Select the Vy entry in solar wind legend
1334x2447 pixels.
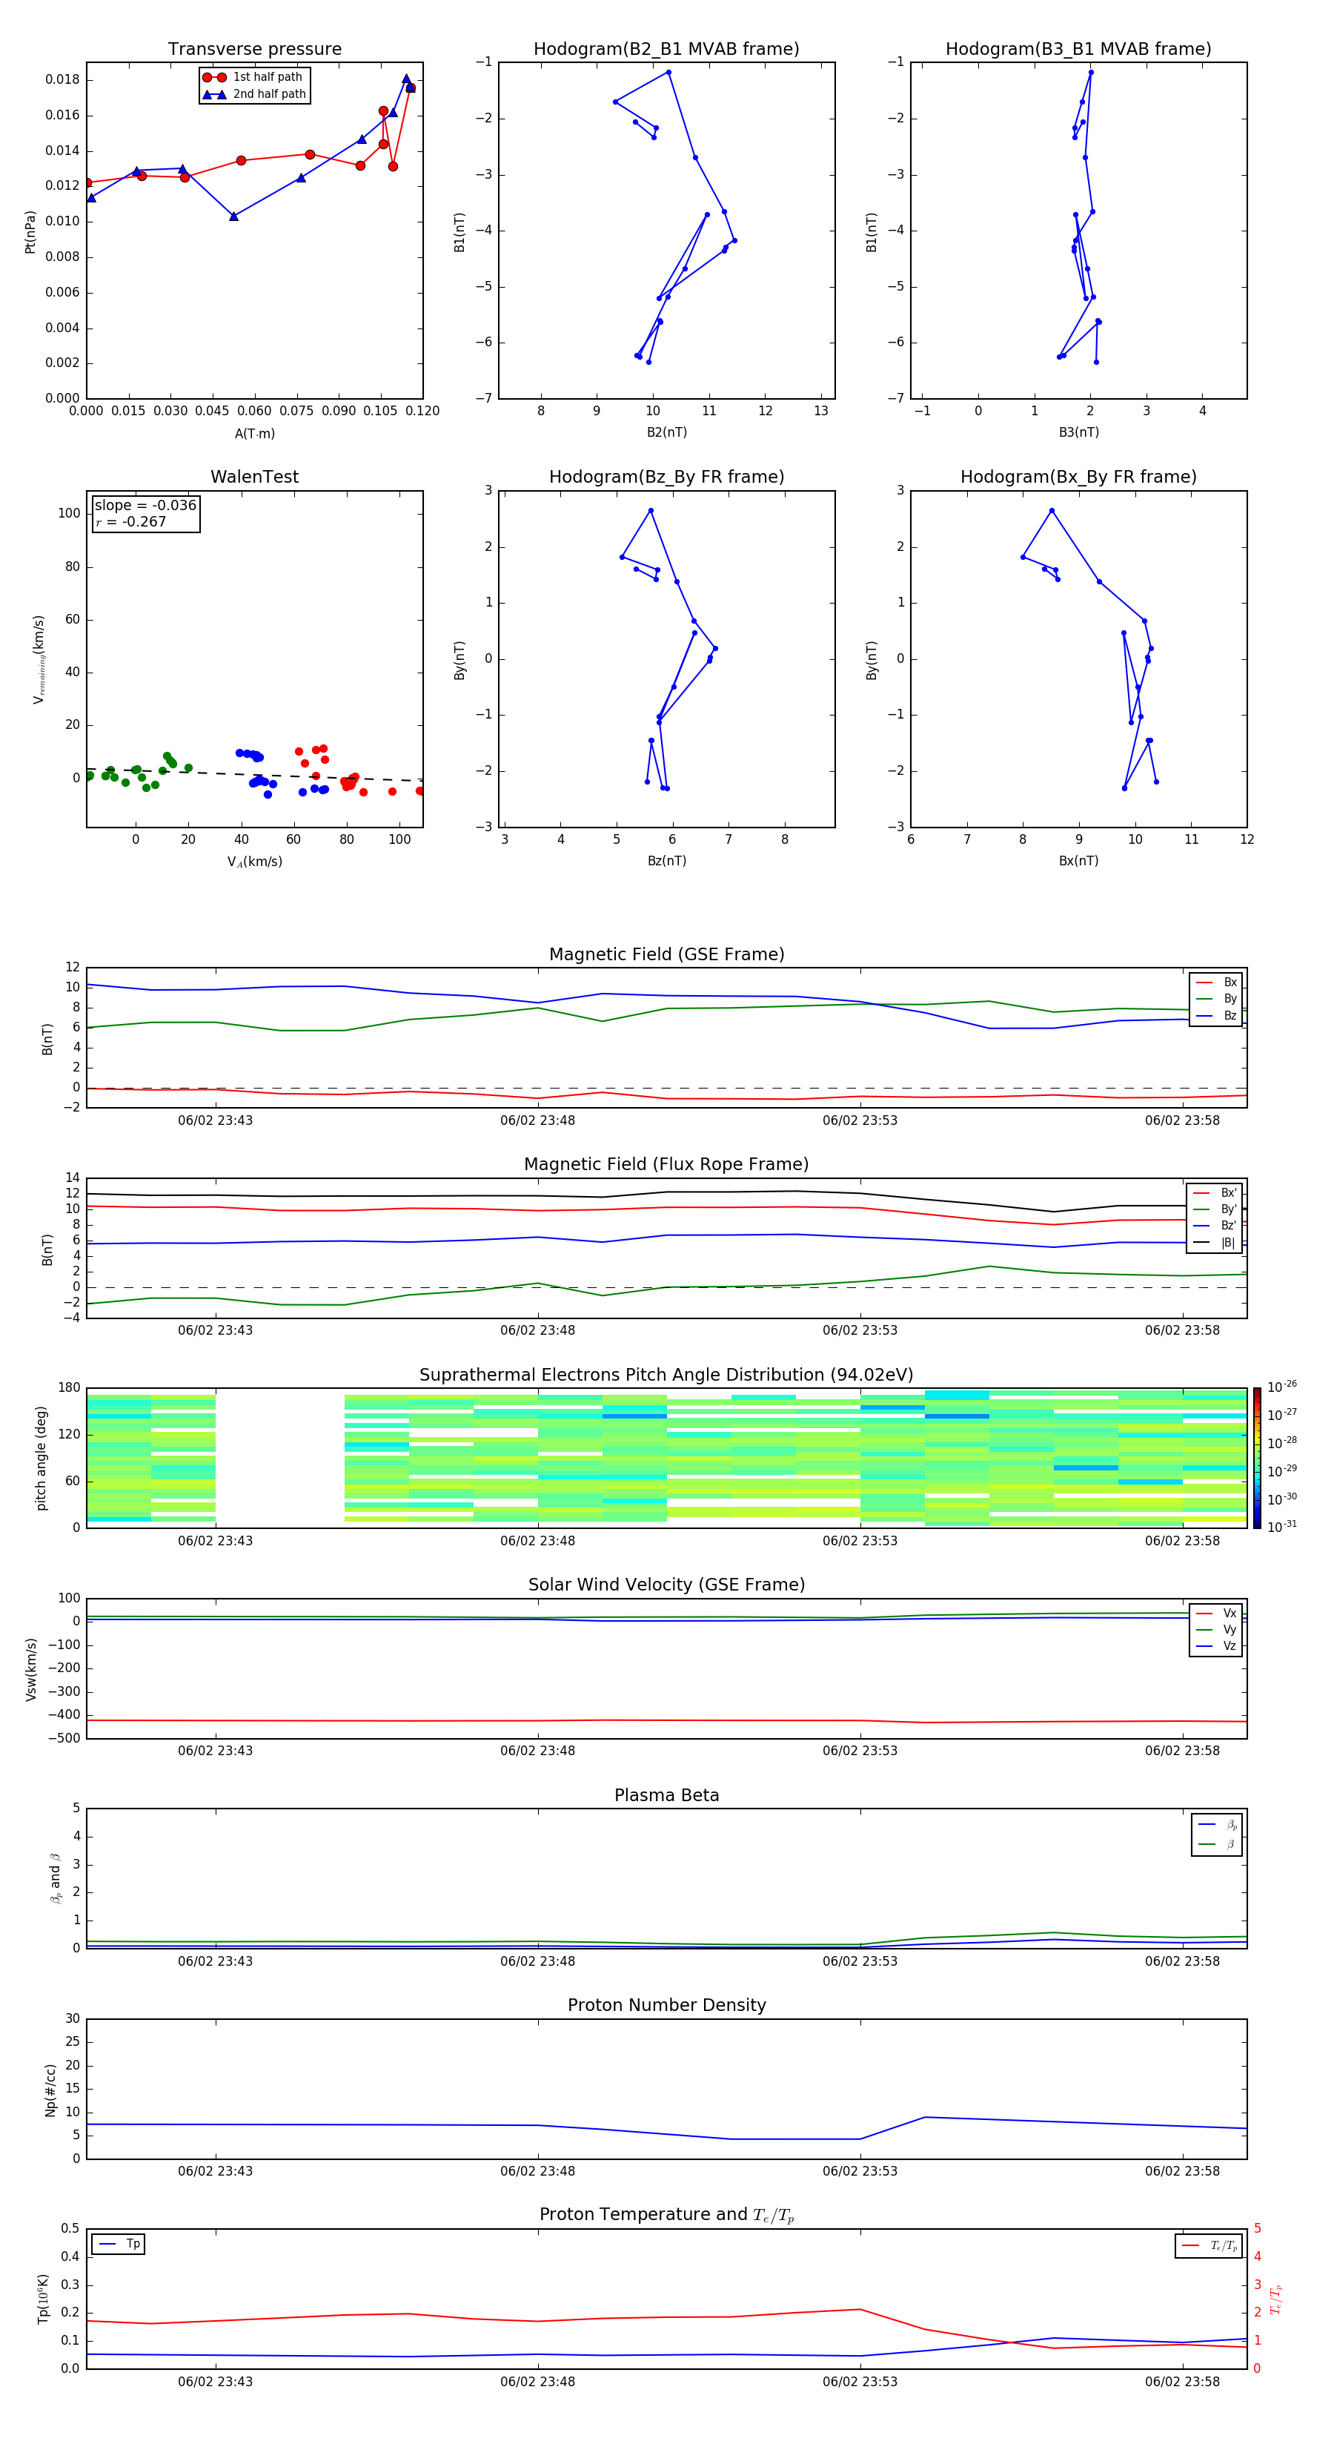point(1216,1629)
